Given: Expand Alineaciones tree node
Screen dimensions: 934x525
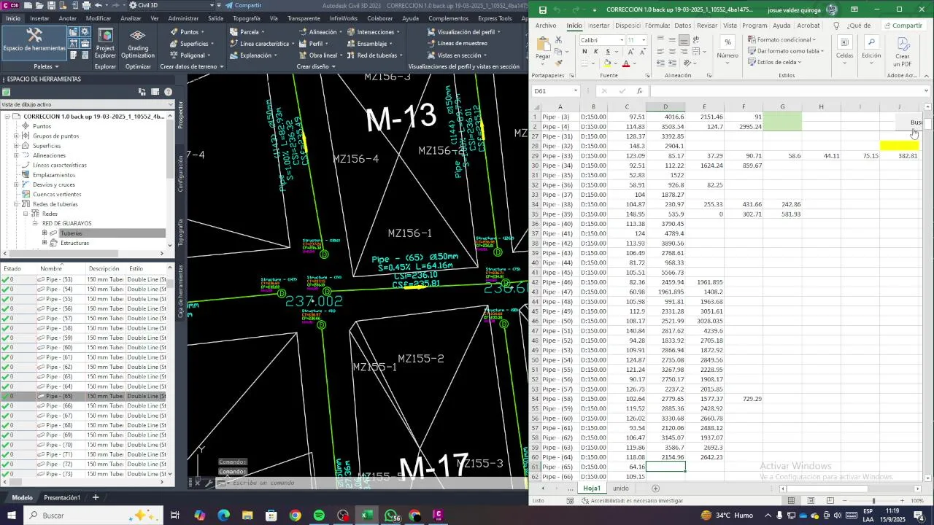Looking at the screenshot, I should click(16, 155).
